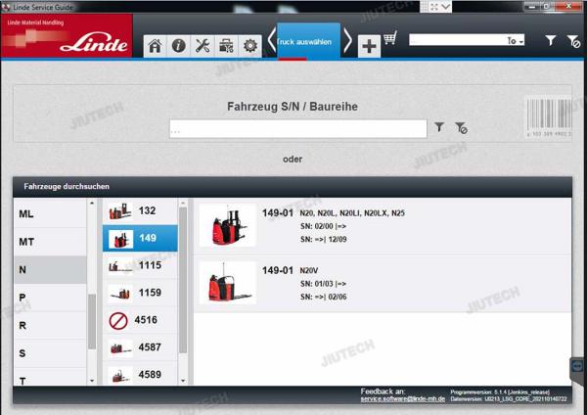The height and width of the screenshot is (415, 587).
Task: Add new tab with plus button
Action: (369, 46)
